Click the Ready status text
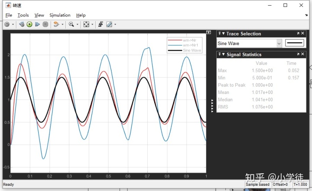The width and height of the screenshot is (312, 191). 9,185
